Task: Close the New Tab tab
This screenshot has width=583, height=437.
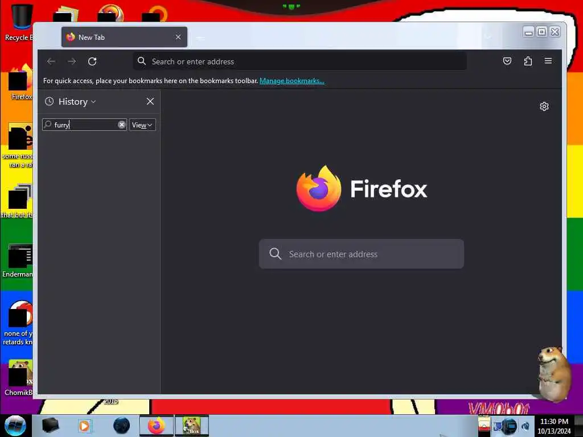Action: pyautogui.click(x=178, y=37)
